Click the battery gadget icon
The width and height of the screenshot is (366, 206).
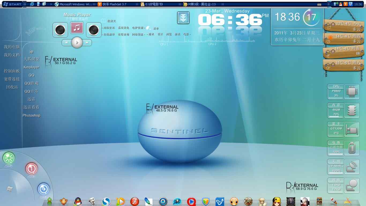point(352,148)
